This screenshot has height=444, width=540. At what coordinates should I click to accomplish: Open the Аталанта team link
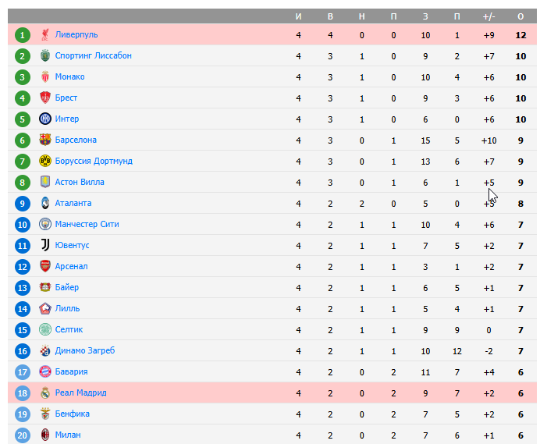(73, 203)
